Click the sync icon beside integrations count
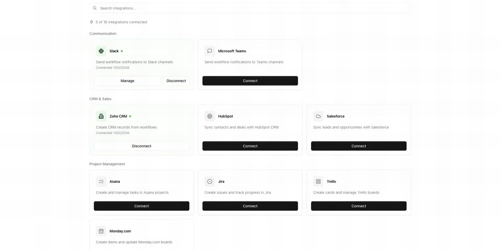Viewport: 501px width, 250px height. point(91,22)
